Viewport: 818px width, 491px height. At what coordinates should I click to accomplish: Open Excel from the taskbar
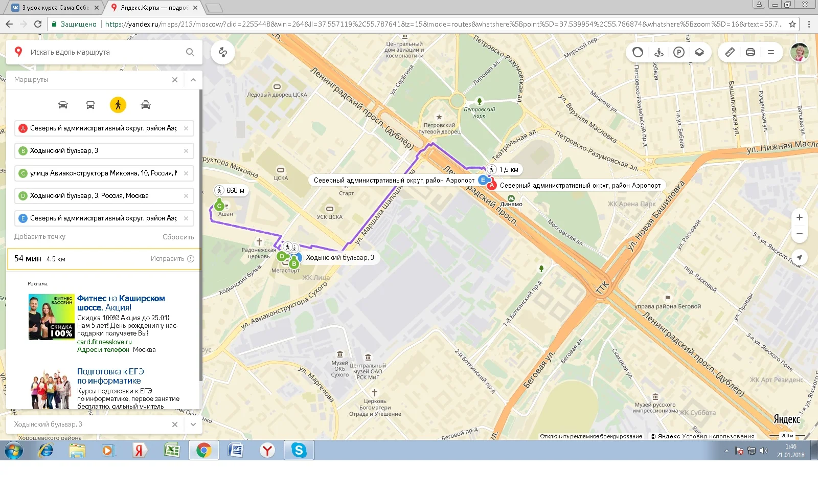(x=172, y=450)
